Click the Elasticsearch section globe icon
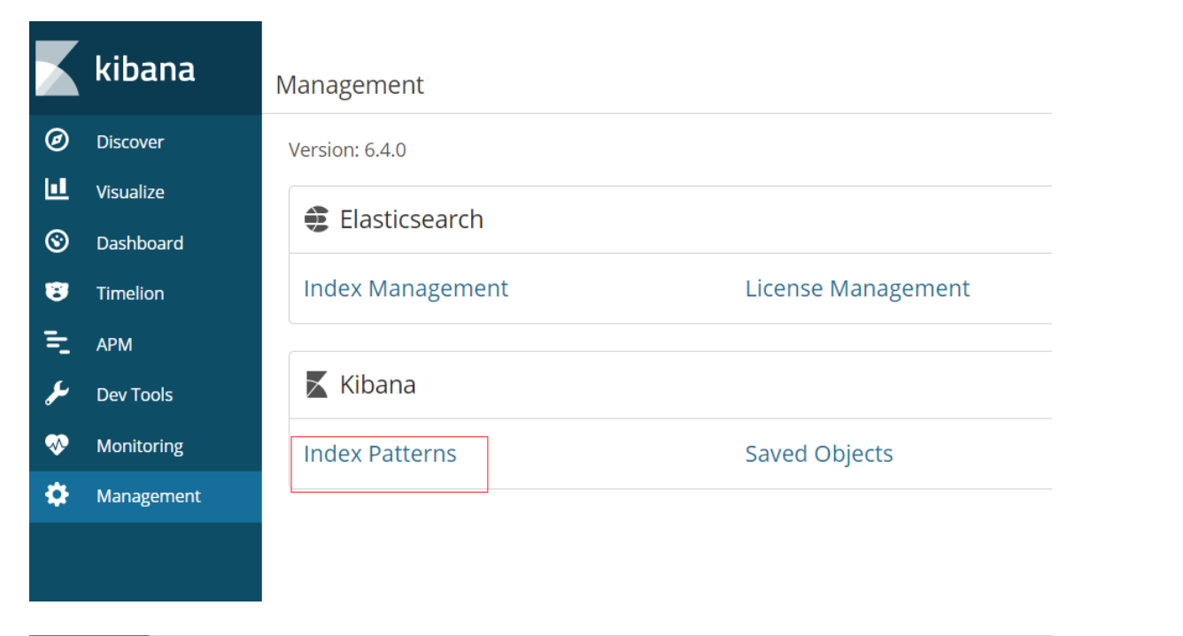This screenshot has height=636, width=1183. (316, 219)
